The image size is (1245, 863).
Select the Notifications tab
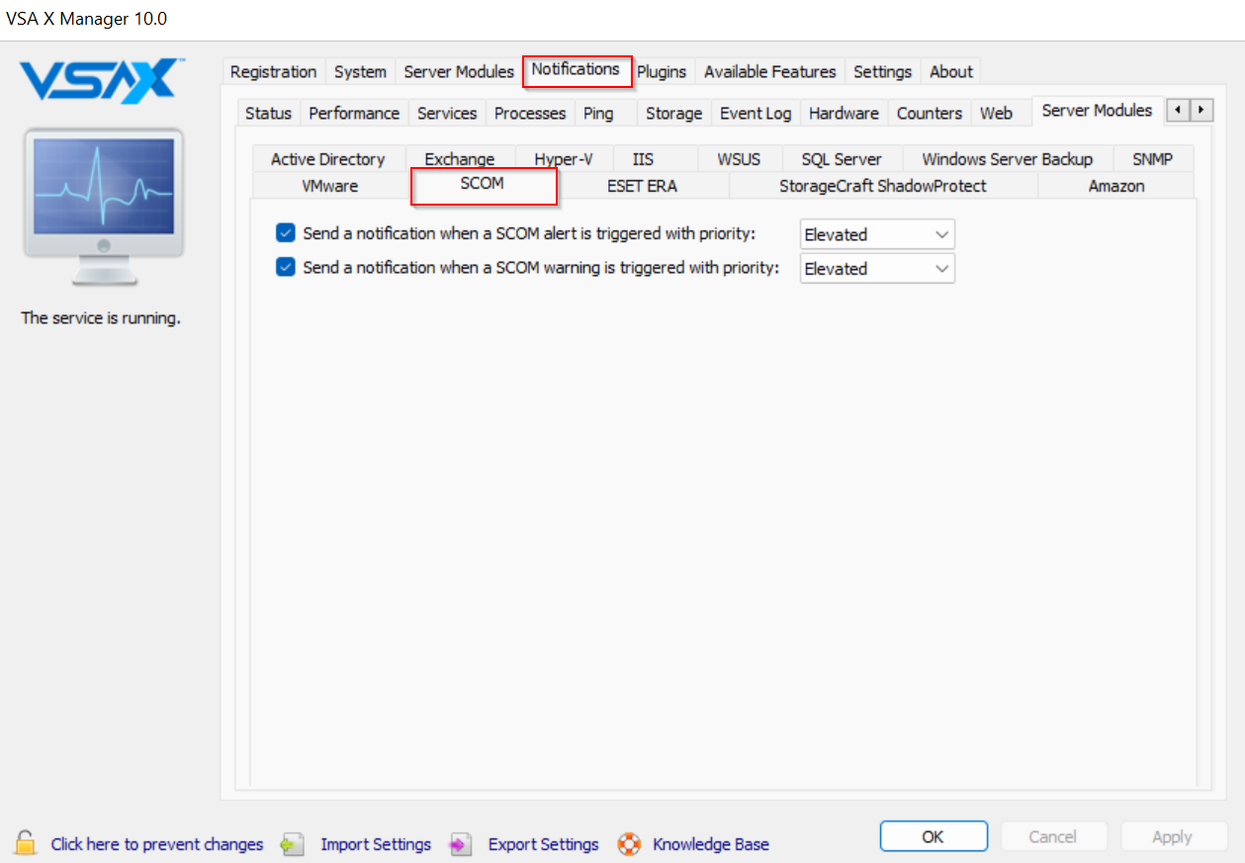576,69
